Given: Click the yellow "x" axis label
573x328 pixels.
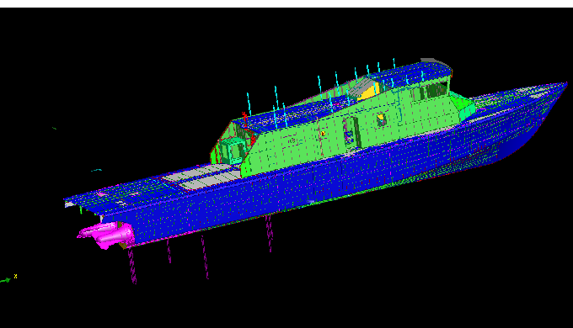Looking at the screenshot, I should (x=15, y=276).
